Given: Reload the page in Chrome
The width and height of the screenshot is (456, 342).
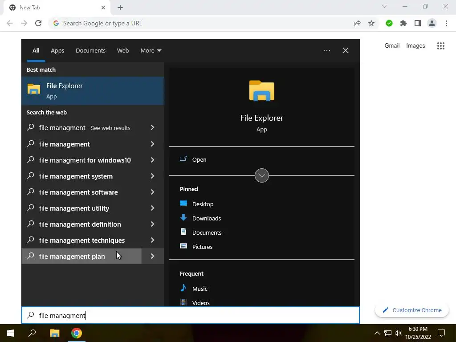Looking at the screenshot, I should [x=38, y=23].
